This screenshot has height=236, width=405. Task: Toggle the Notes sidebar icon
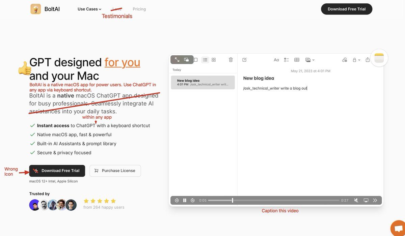[x=195, y=60]
